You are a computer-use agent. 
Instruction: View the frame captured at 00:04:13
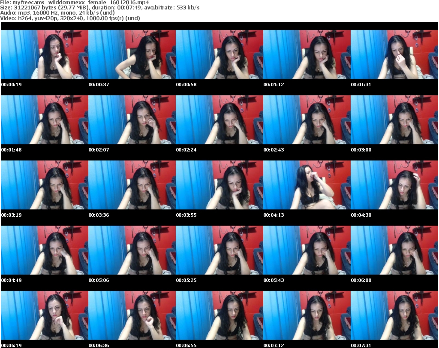click(x=307, y=185)
